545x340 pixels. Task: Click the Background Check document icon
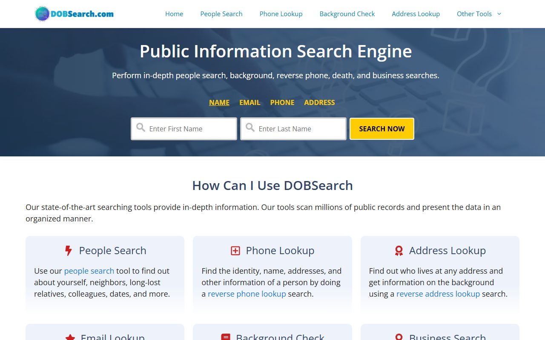pyautogui.click(x=226, y=337)
